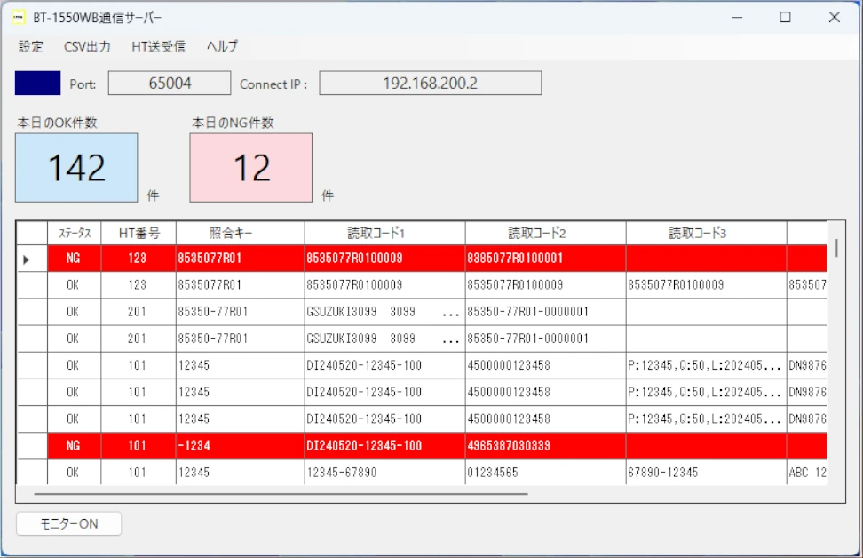Click the ステータス column header
This screenshot has height=558, width=863.
tap(75, 233)
